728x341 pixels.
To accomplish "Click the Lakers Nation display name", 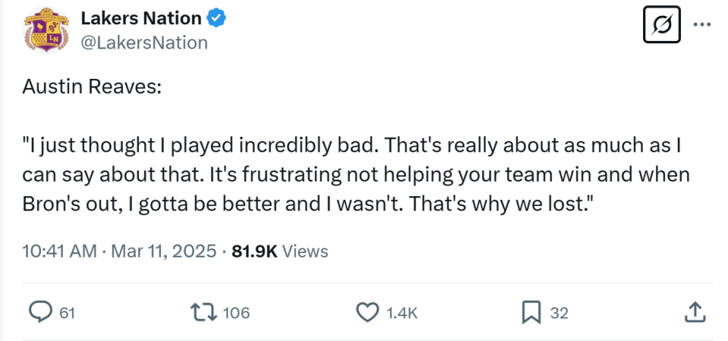I will click(140, 18).
